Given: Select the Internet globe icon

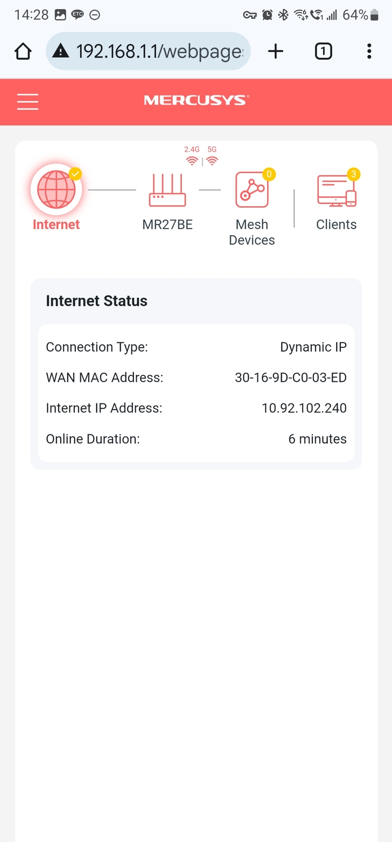Looking at the screenshot, I should coord(56,190).
